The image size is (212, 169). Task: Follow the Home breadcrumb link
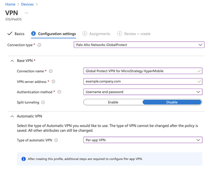[x=10, y=4]
